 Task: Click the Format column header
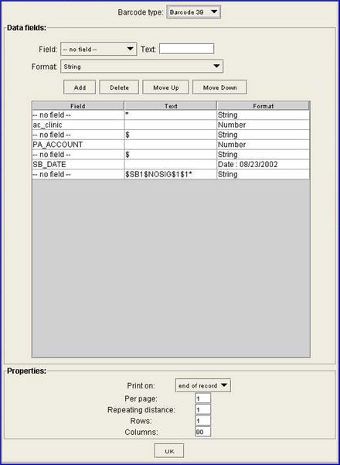pos(263,106)
